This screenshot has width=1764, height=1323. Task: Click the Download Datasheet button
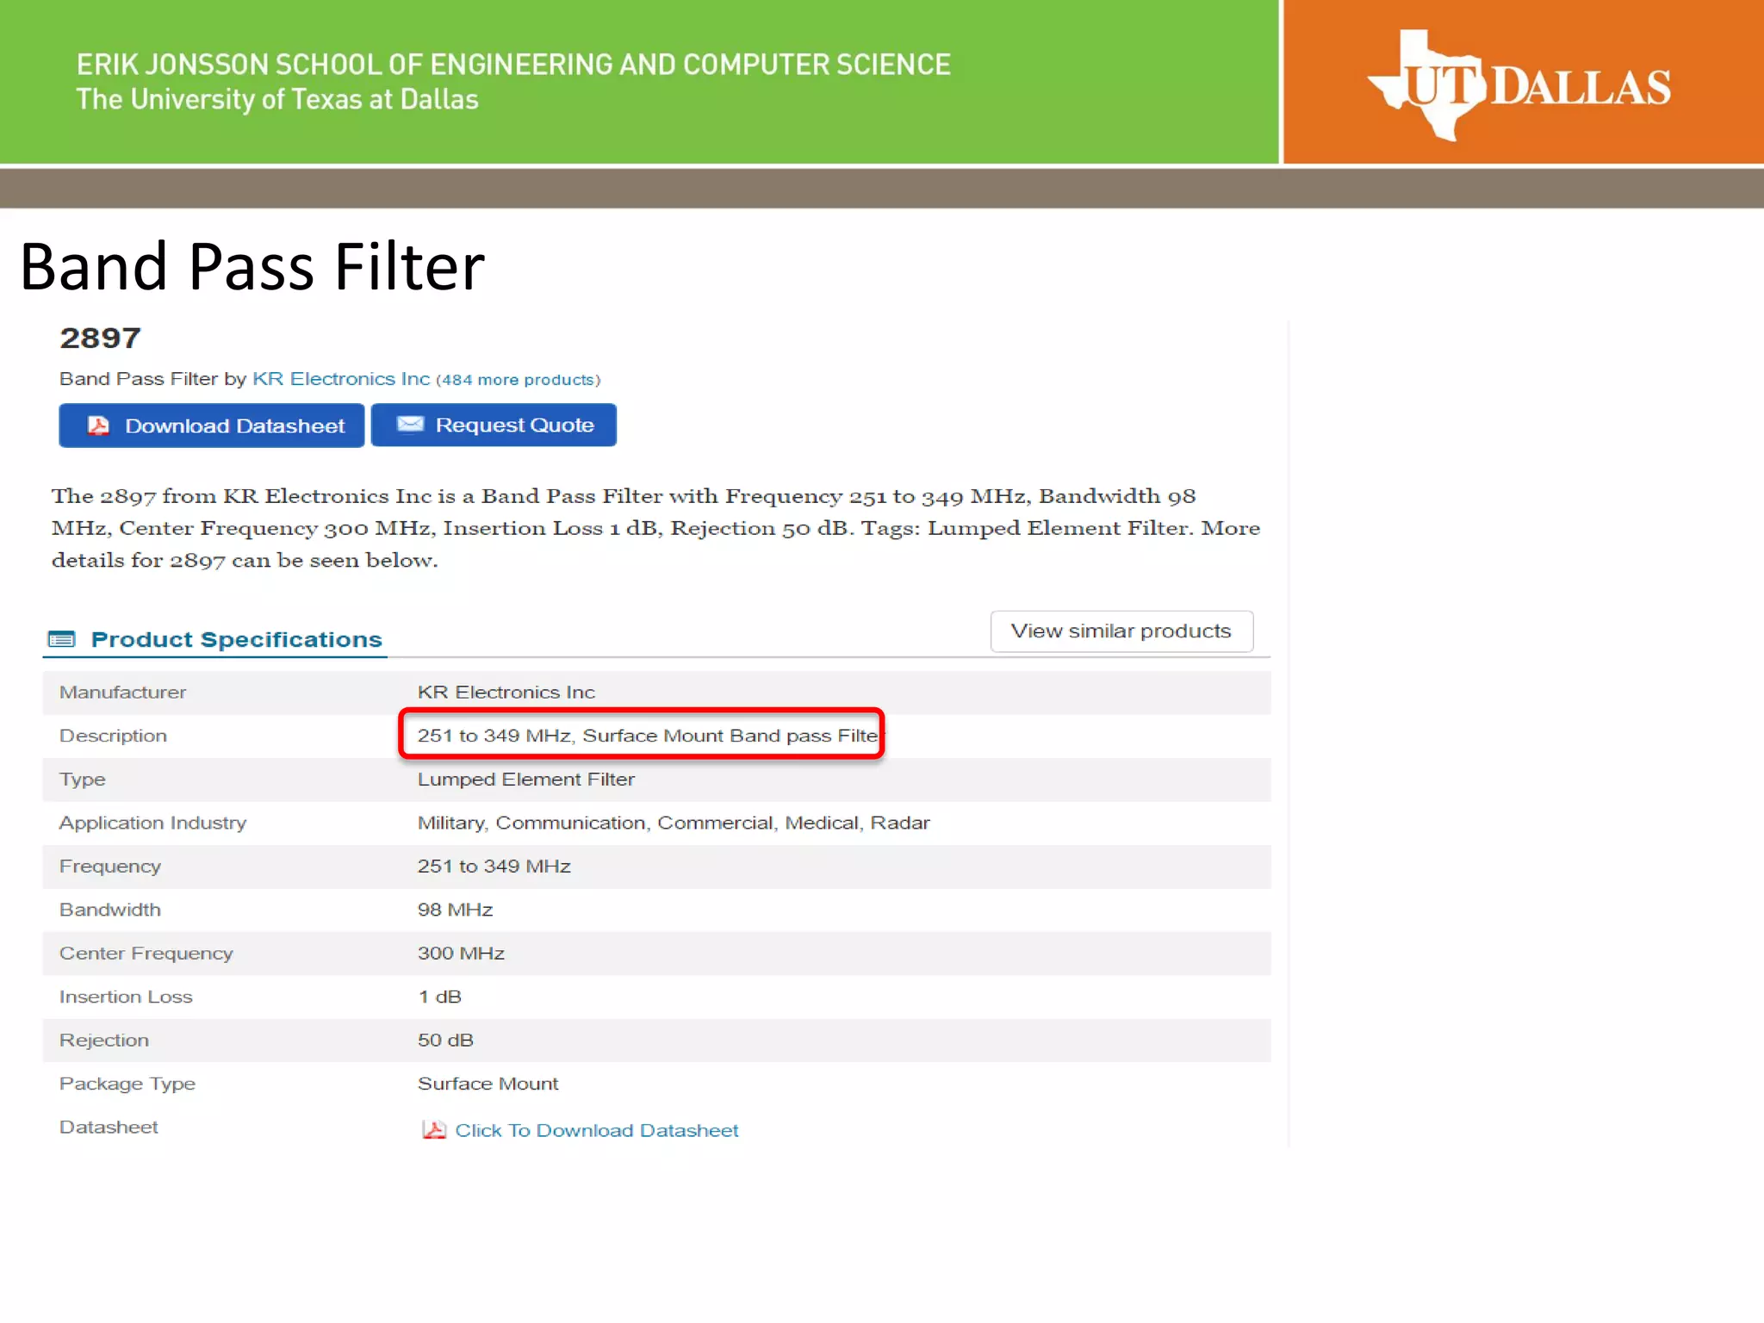pyautogui.click(x=212, y=425)
